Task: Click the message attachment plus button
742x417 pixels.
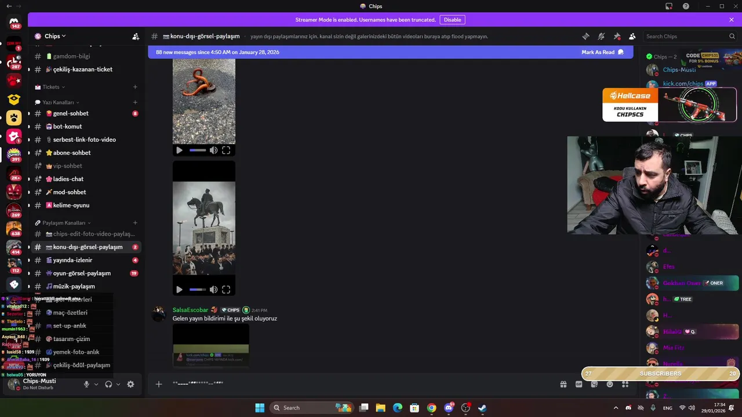Action: (159, 384)
